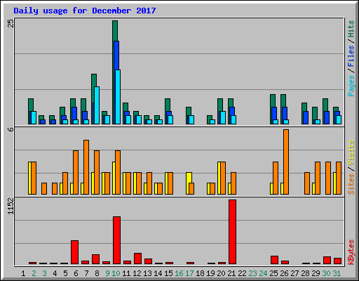Click the "6" axis label of the middle chart
The height and width of the screenshot is (281, 359).
click(11, 129)
